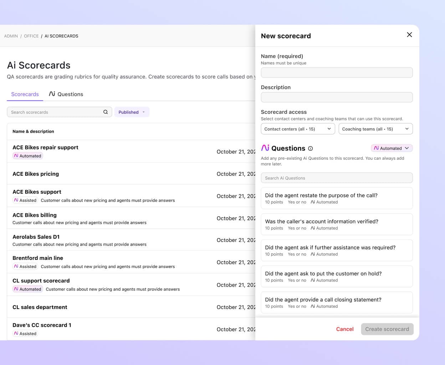Click the info icon next to Questions heading
The image size is (445, 365).
click(310, 148)
